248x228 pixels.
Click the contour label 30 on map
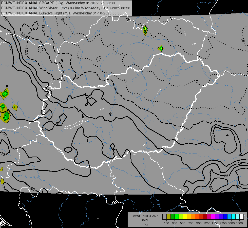pos(211,187)
